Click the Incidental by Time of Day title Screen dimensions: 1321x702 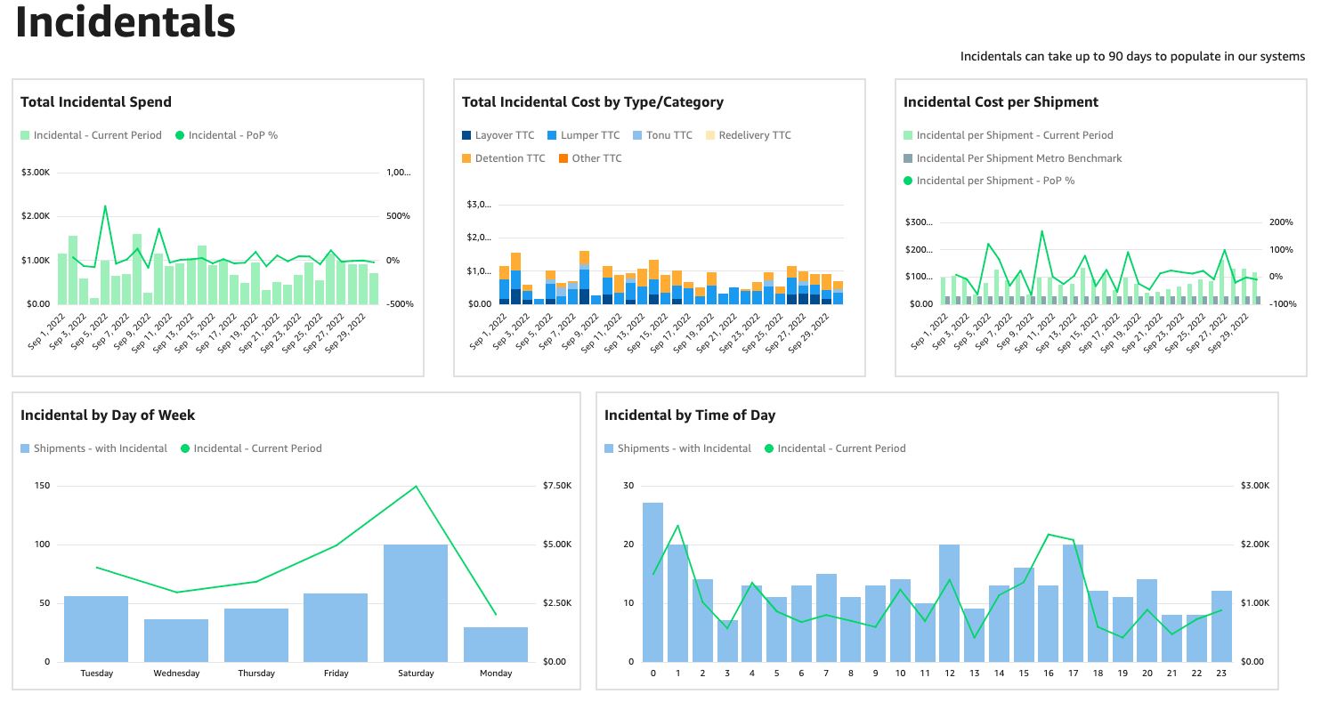click(x=689, y=416)
